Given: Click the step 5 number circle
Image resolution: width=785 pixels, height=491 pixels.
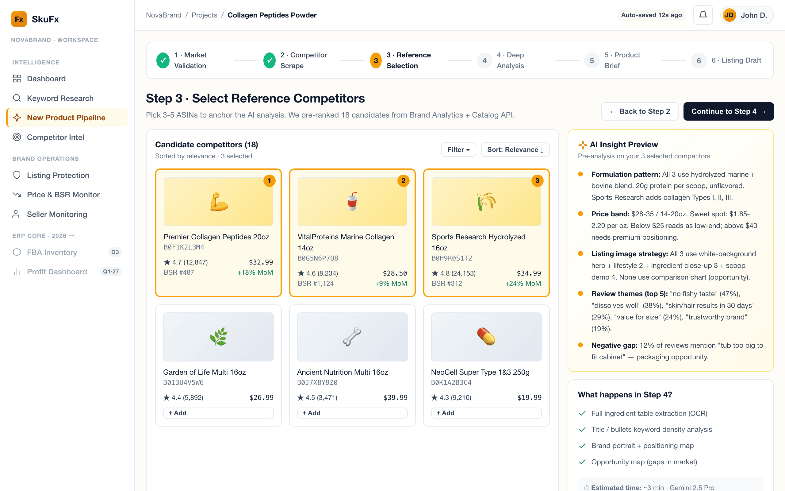Looking at the screenshot, I should (x=592, y=60).
